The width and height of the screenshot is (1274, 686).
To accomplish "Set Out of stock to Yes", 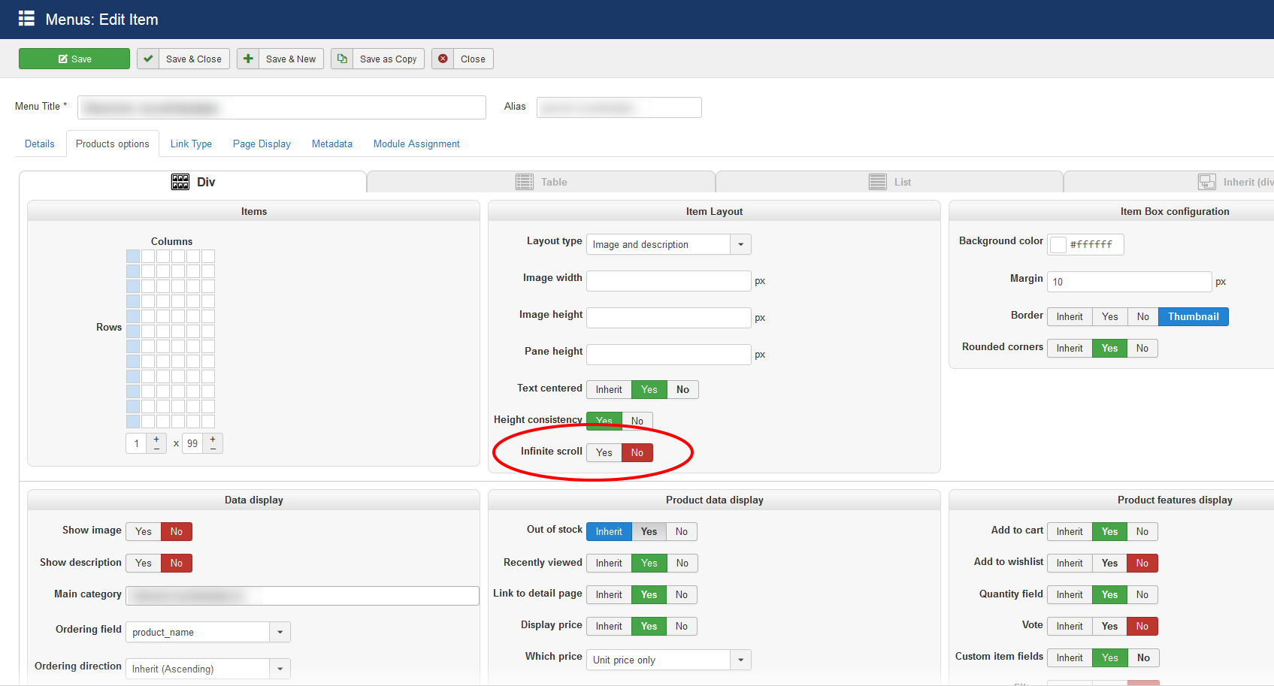I will click(x=649, y=531).
